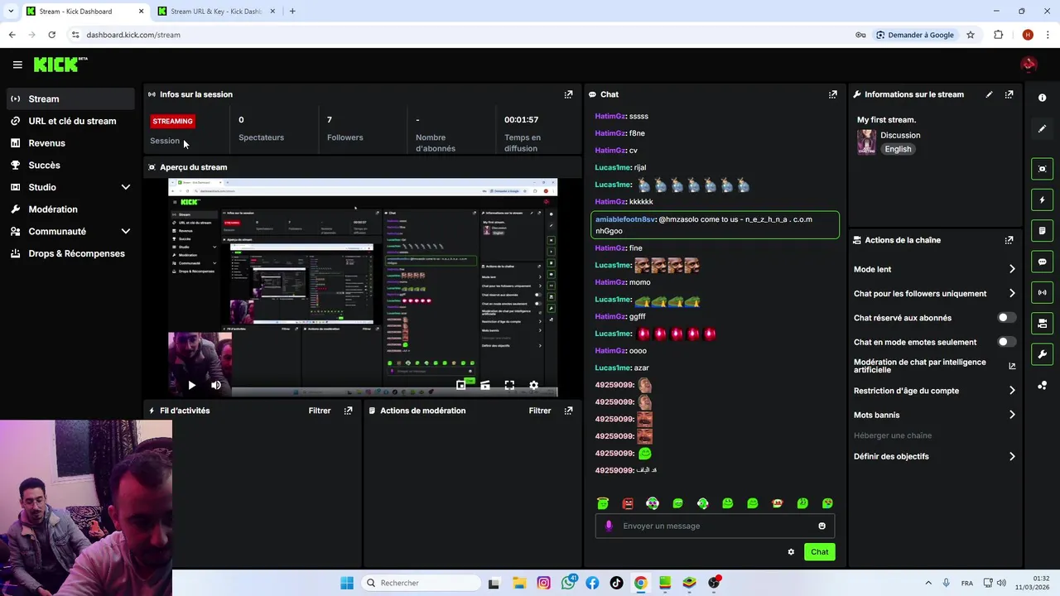Toggle the chat bubble icon in right sidebar
Image resolution: width=1060 pixels, height=596 pixels.
point(1042,262)
